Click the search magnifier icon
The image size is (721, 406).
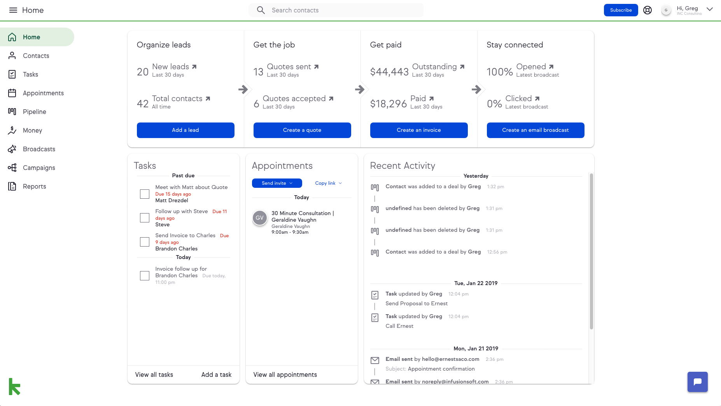[x=261, y=10]
